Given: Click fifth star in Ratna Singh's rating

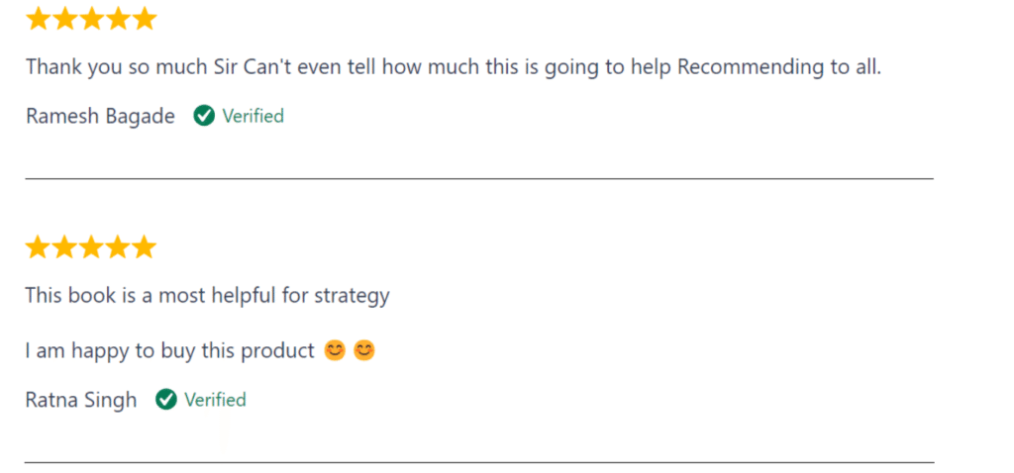Looking at the screenshot, I should click(x=145, y=247).
